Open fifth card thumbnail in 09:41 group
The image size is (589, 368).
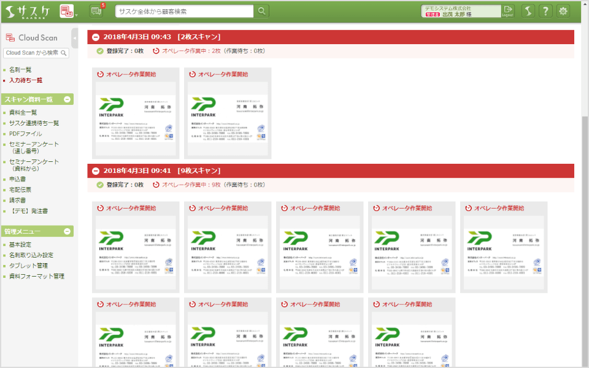pos(504,252)
